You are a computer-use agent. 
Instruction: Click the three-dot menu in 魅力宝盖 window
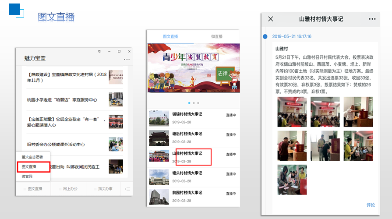coord(127,59)
